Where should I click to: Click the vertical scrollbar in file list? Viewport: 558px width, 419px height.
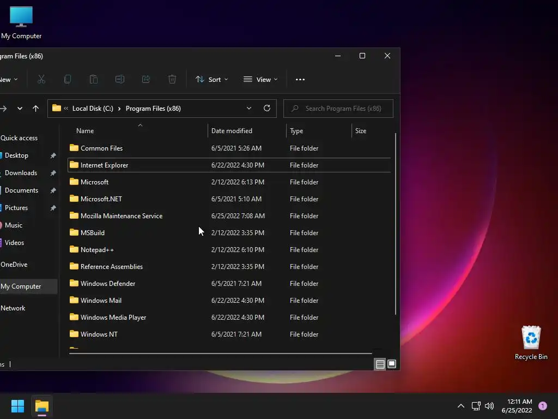396,224
